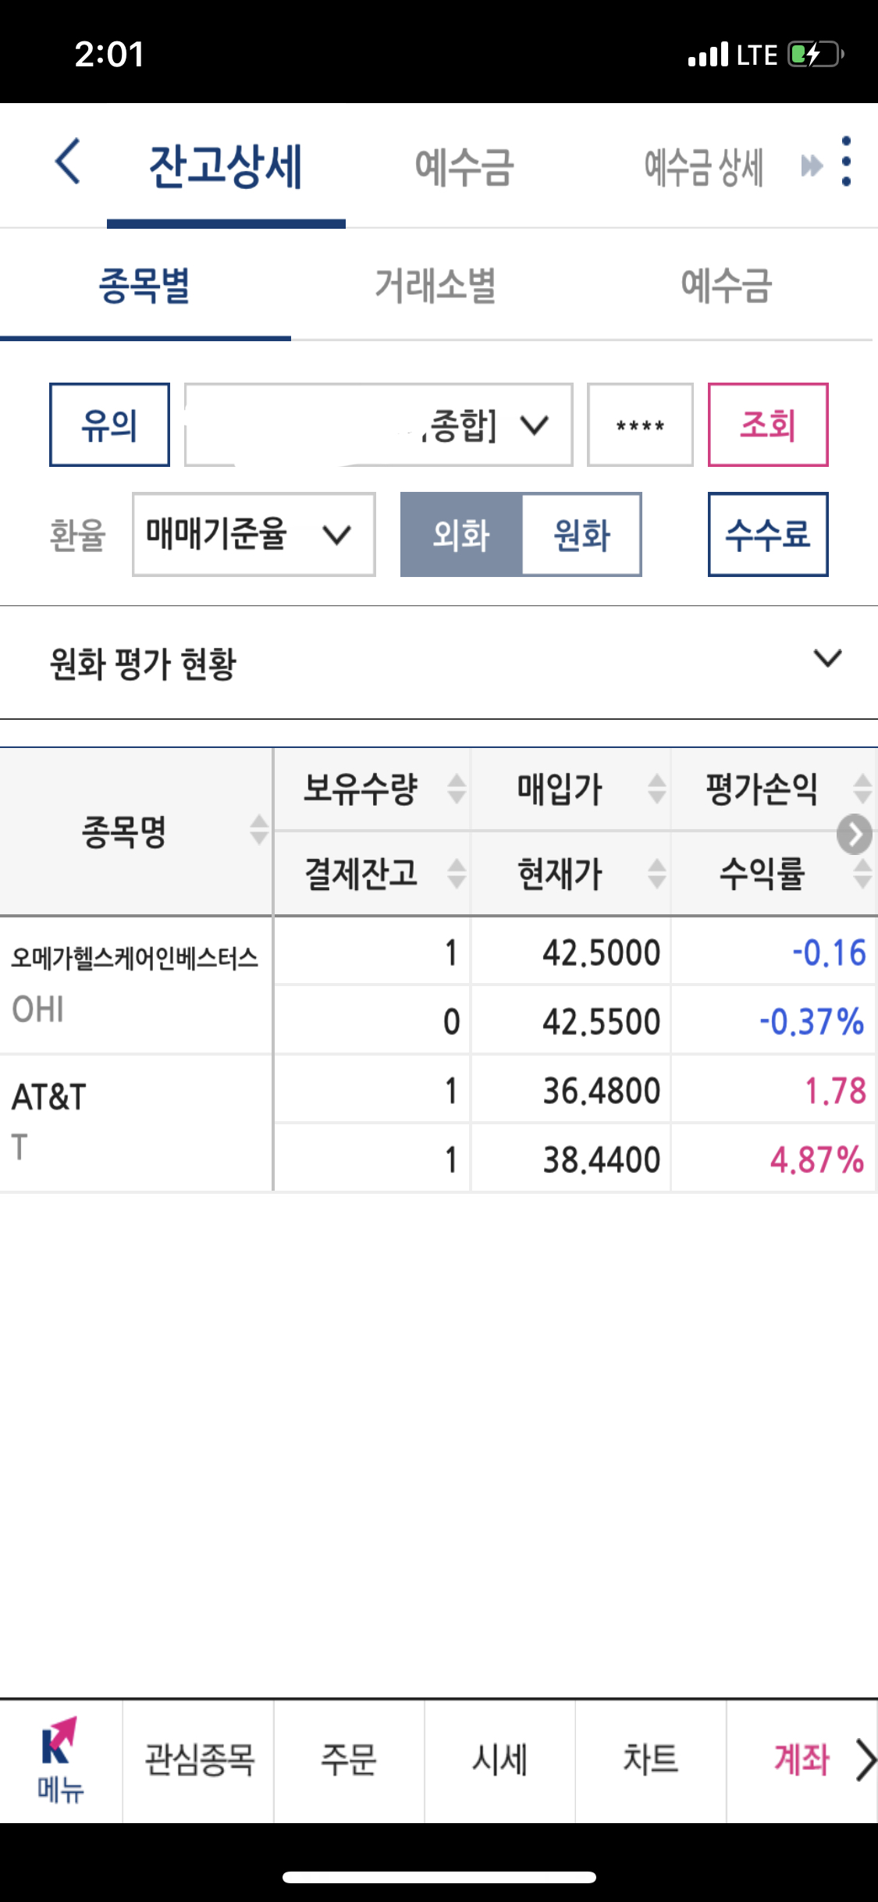Tap the AT&T gain value 1.78

[835, 1090]
